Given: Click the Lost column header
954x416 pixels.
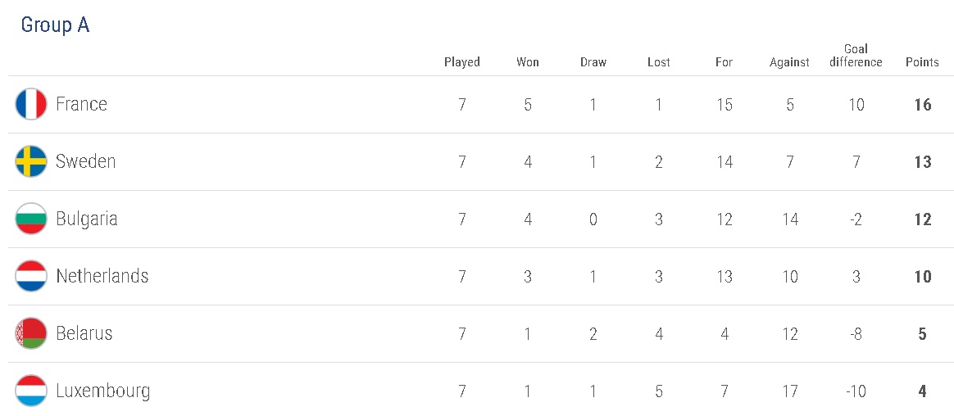Looking at the screenshot, I should tap(658, 62).
